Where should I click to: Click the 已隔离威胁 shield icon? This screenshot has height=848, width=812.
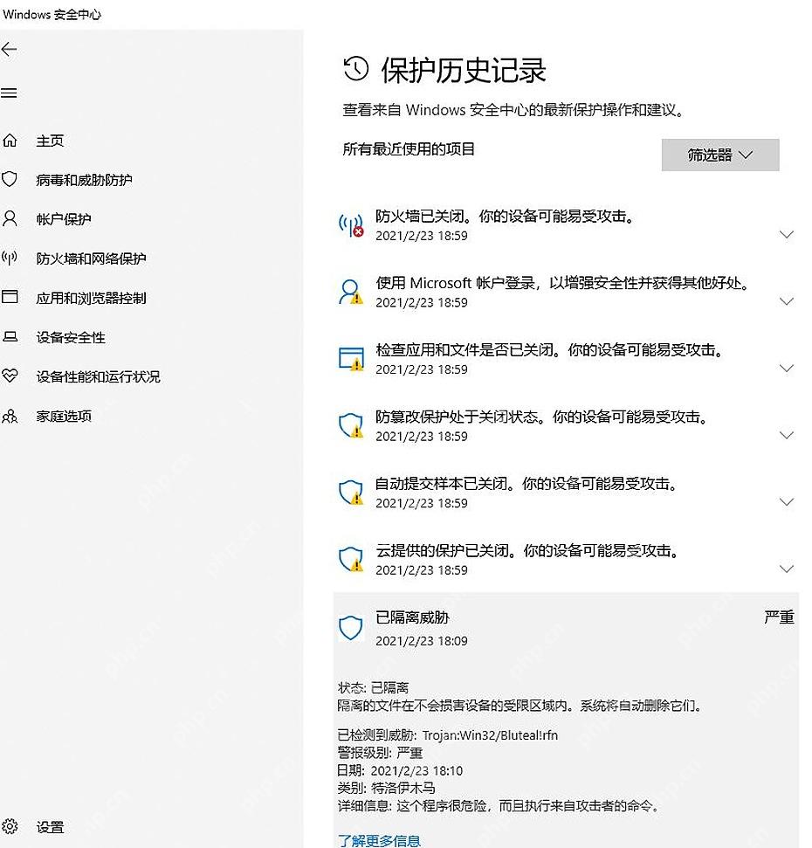tap(351, 628)
